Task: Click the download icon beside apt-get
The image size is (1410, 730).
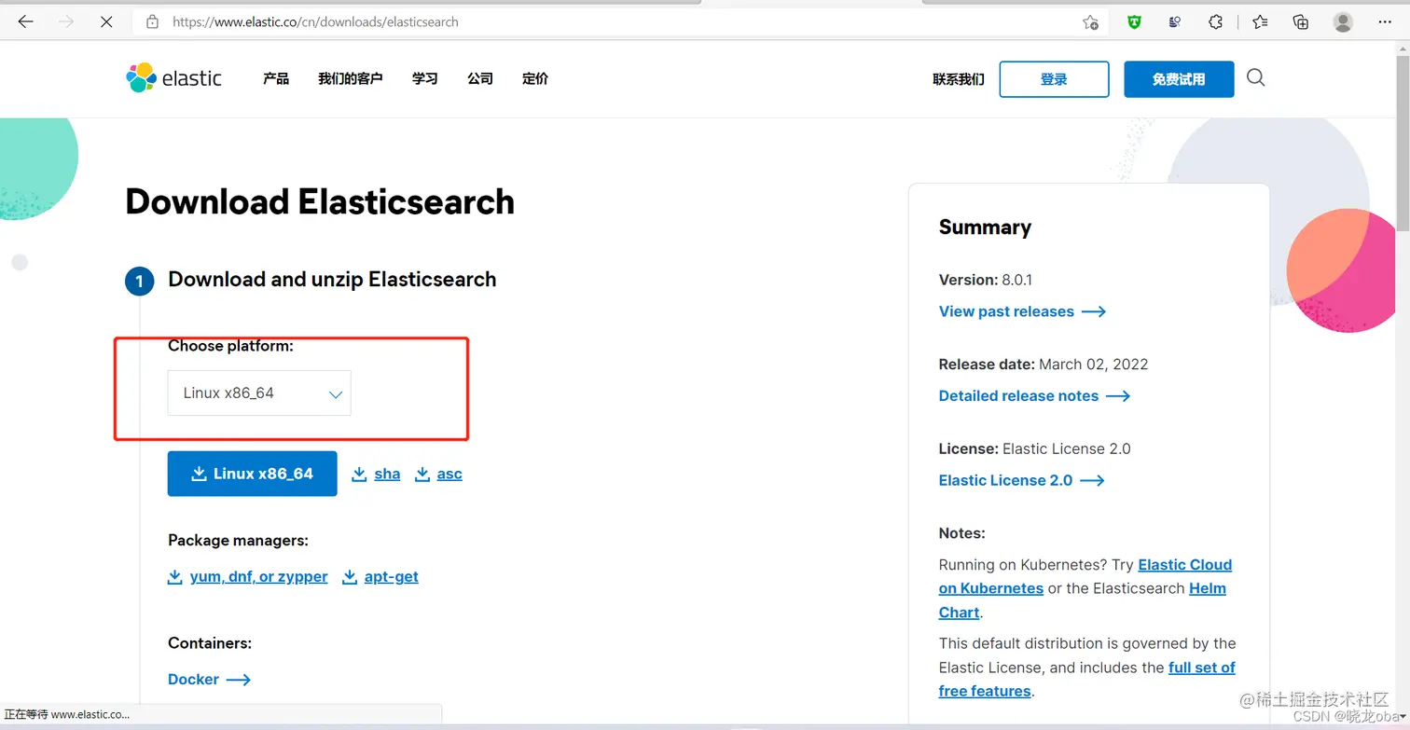Action: pos(350,577)
